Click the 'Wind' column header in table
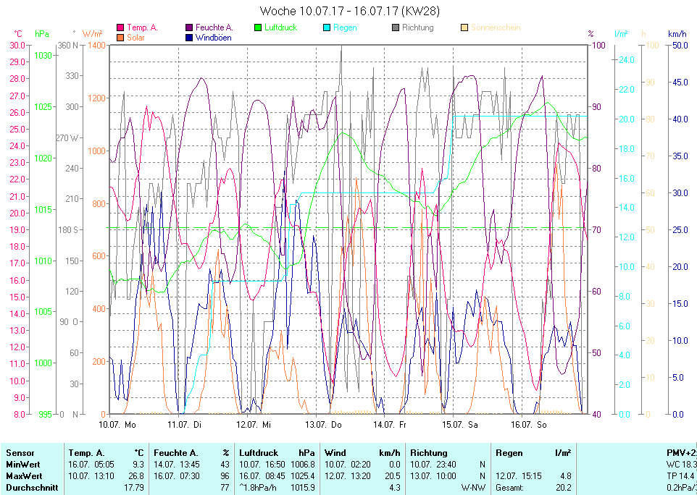The height and width of the screenshot is (495, 697). point(335,453)
